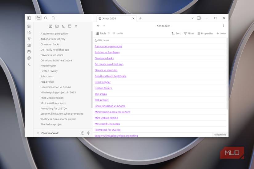This screenshot has height=169, width=254.
Task: Change sort order icon in file explorer
Action: coord(63,26)
